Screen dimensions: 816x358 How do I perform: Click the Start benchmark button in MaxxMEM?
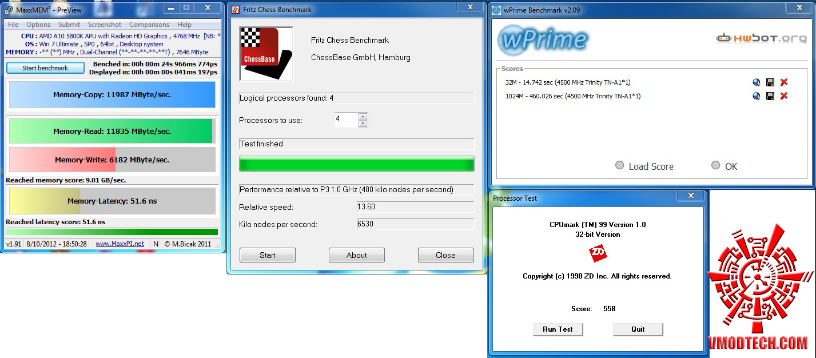[x=45, y=68]
